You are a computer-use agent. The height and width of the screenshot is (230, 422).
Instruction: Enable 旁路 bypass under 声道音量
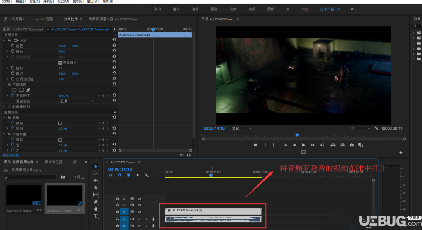[x=60, y=140]
